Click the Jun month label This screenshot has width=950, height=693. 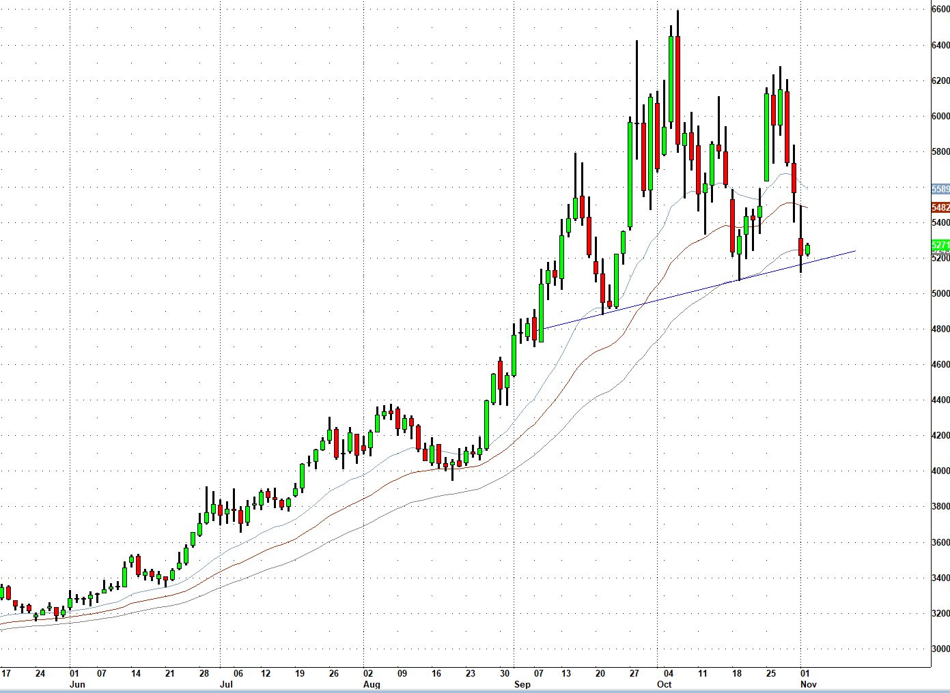[x=77, y=684]
